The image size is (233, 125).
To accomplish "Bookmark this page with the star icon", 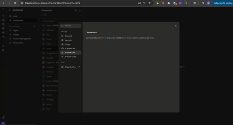I will pyautogui.click(x=150, y=3).
